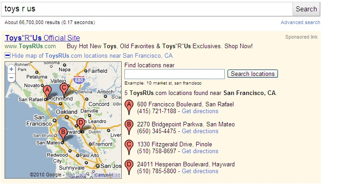Image resolution: width=342 pixels, height=190 pixels.
Task: Click the red marker B in the locations list
Action: (129, 127)
